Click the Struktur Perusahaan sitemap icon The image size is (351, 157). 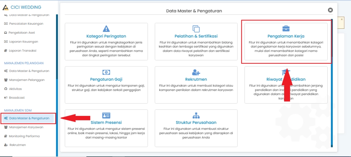tap(196, 115)
